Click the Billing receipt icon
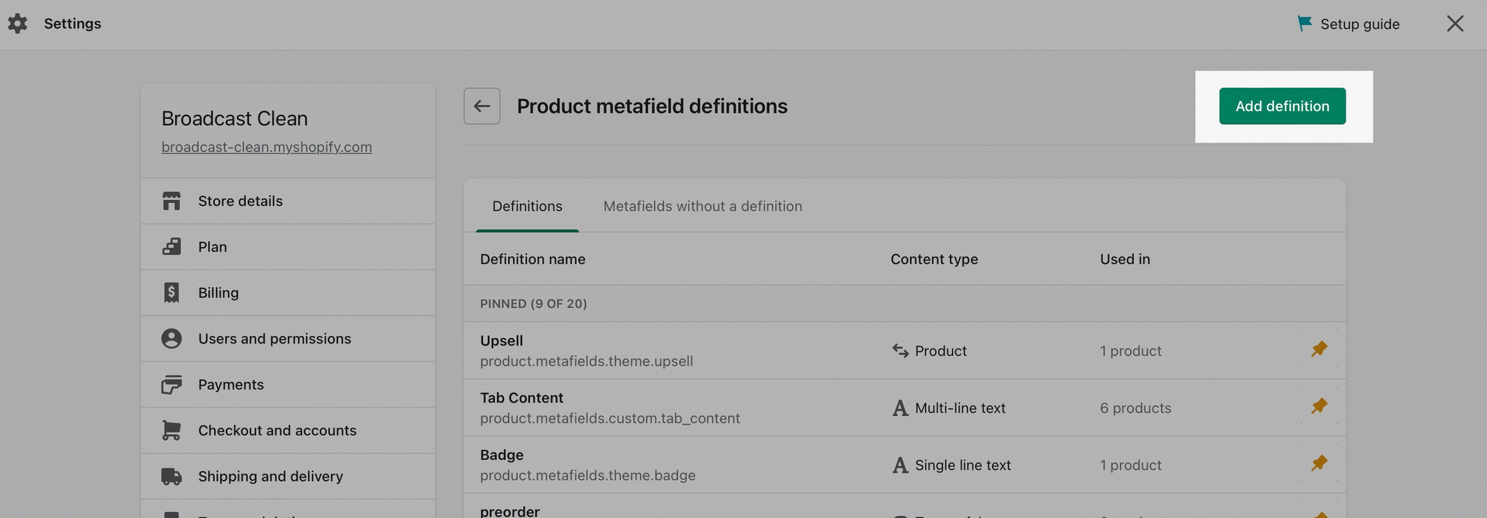The height and width of the screenshot is (518, 1487). click(171, 293)
